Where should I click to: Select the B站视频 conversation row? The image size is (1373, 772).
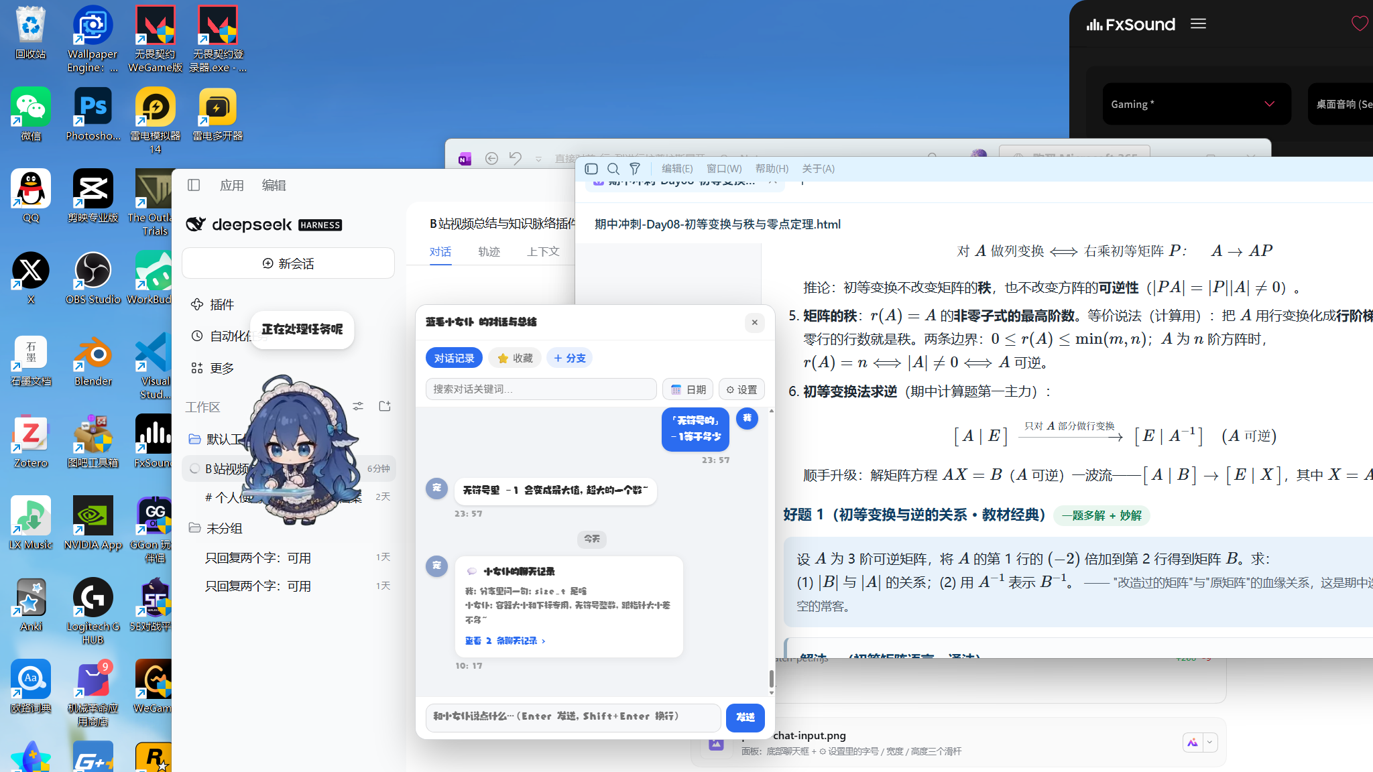(289, 468)
